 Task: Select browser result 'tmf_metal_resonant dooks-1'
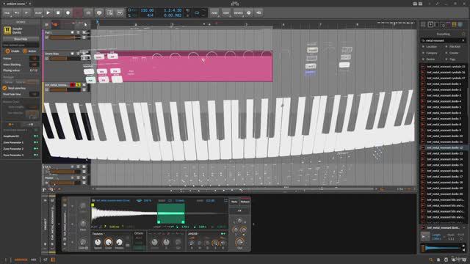point(443,84)
